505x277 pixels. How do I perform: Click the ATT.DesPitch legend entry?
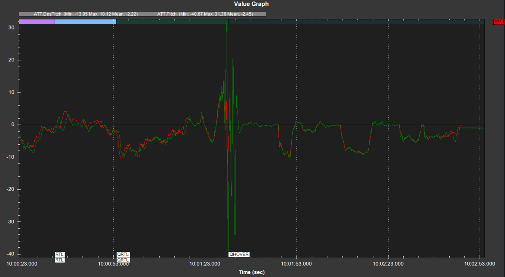(x=86, y=14)
